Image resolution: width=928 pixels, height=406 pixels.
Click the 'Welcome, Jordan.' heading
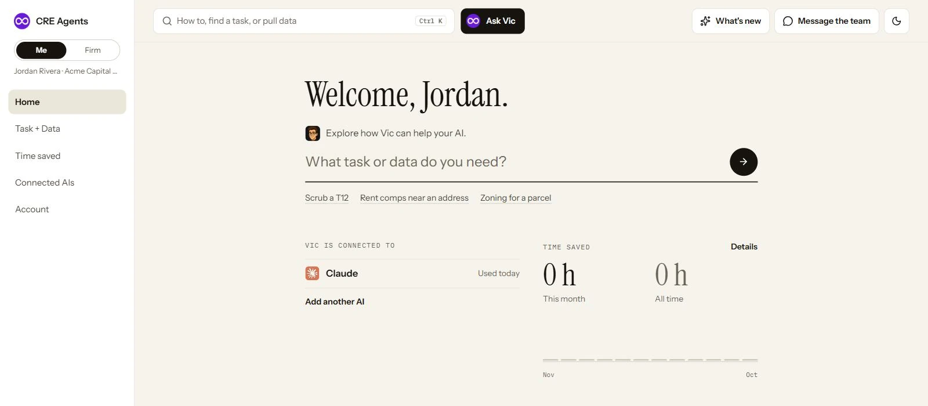(x=407, y=95)
